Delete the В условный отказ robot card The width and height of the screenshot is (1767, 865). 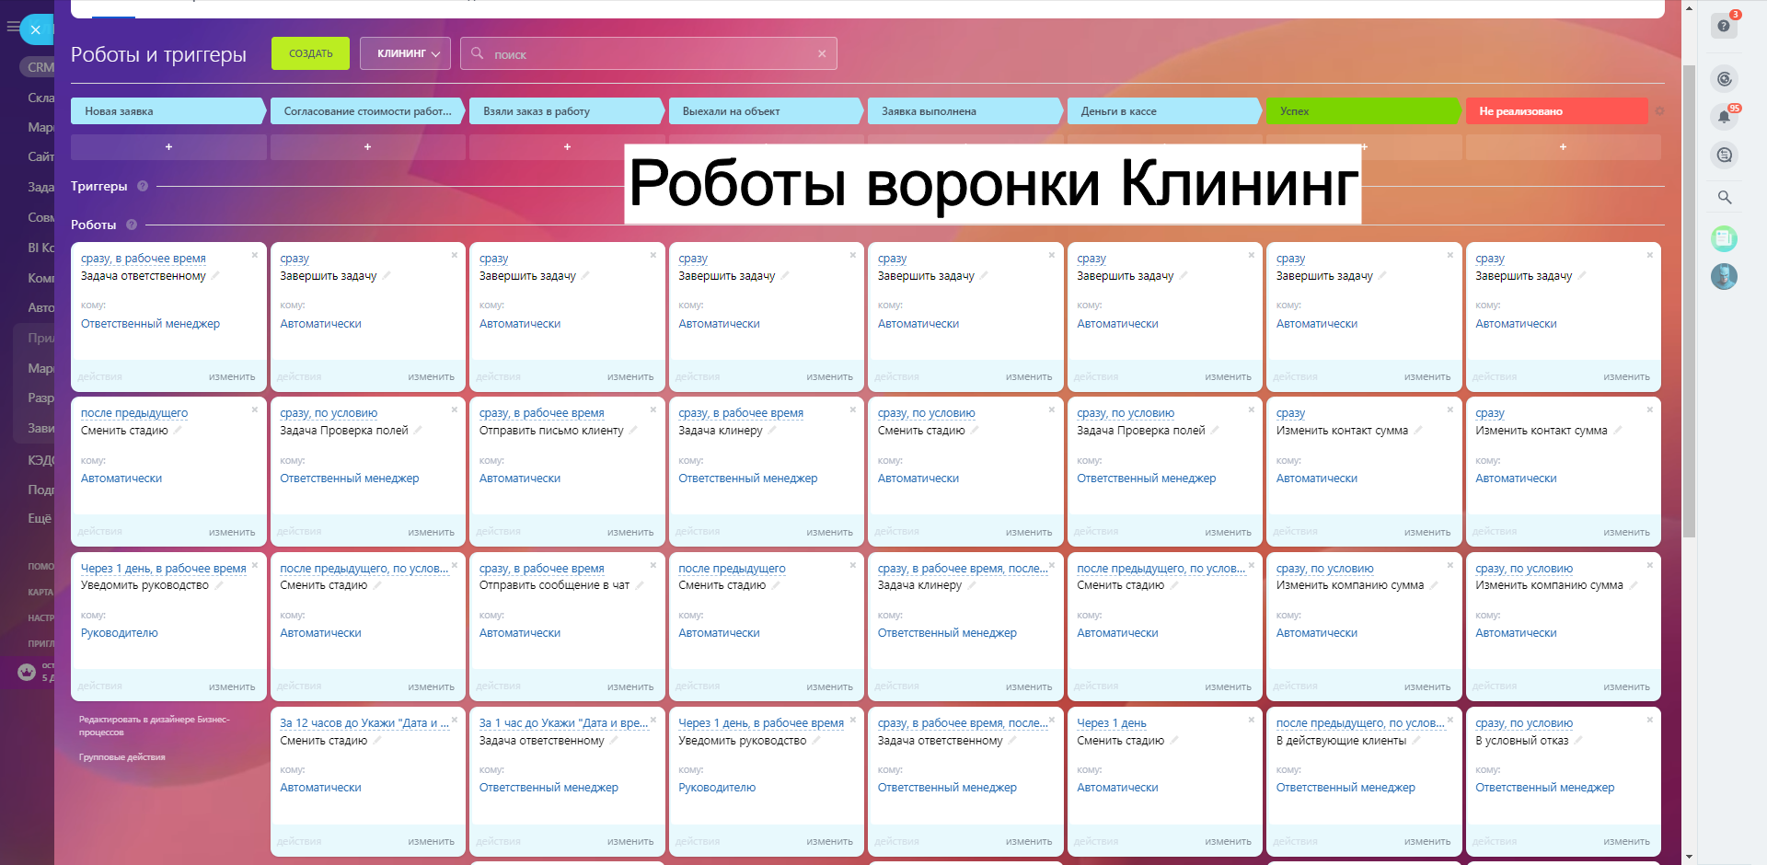[x=1649, y=720]
